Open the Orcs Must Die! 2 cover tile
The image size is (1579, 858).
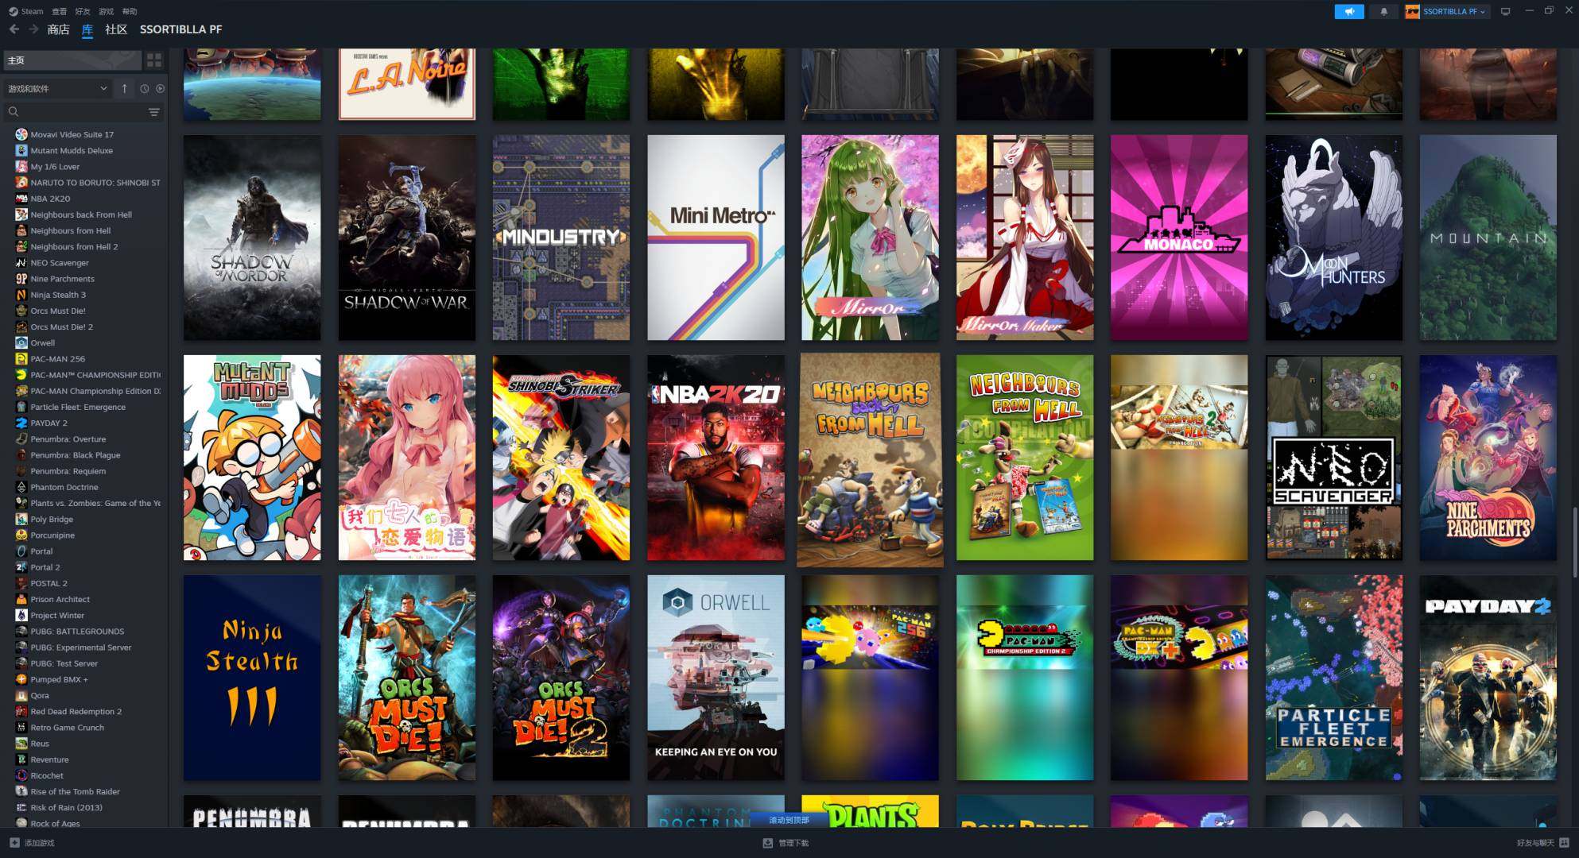point(561,678)
